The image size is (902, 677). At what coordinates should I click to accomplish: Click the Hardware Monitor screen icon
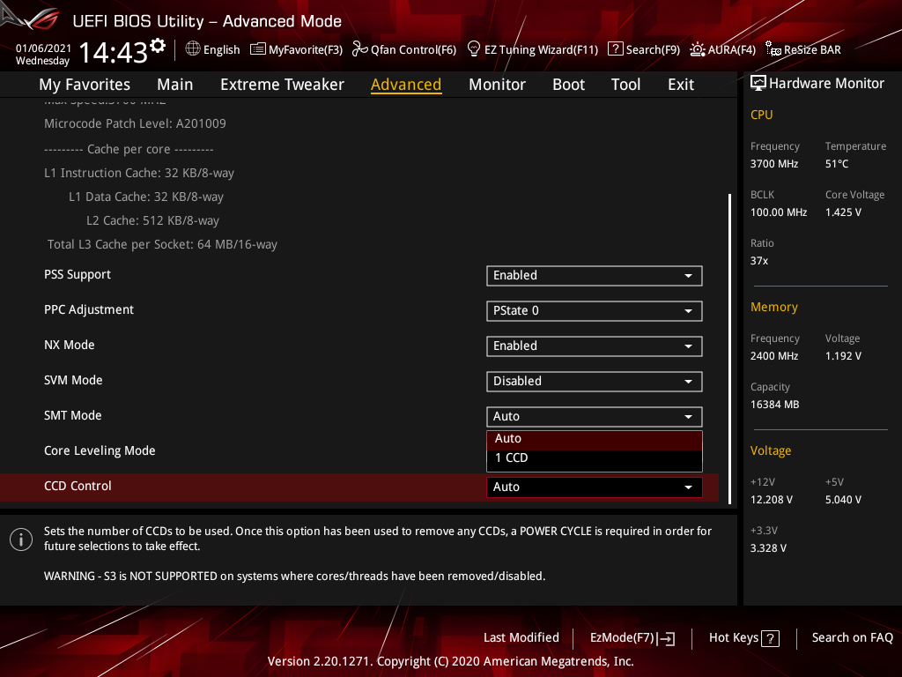pos(758,84)
